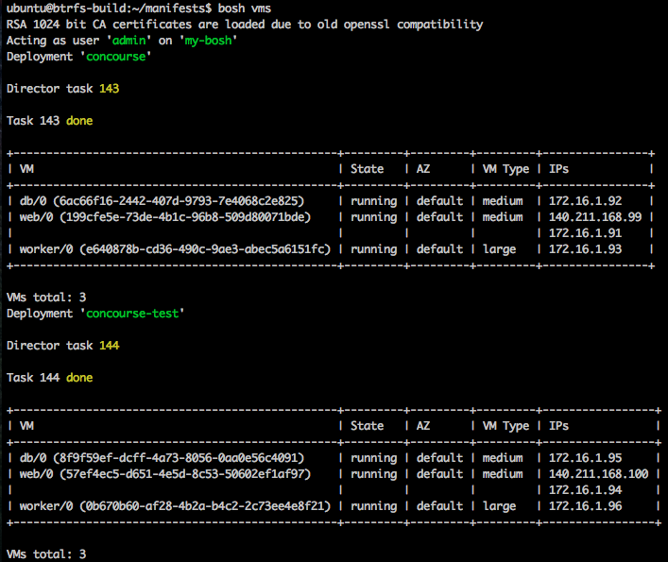
Task: Click 'VM Type' header in concourse table
Action: point(505,169)
